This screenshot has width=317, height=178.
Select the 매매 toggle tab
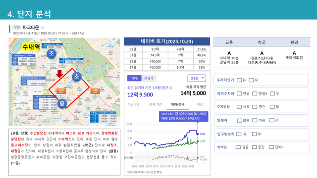134,78
